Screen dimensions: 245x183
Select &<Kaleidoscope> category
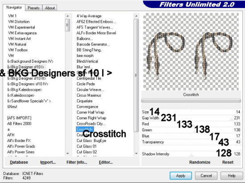(21, 95)
